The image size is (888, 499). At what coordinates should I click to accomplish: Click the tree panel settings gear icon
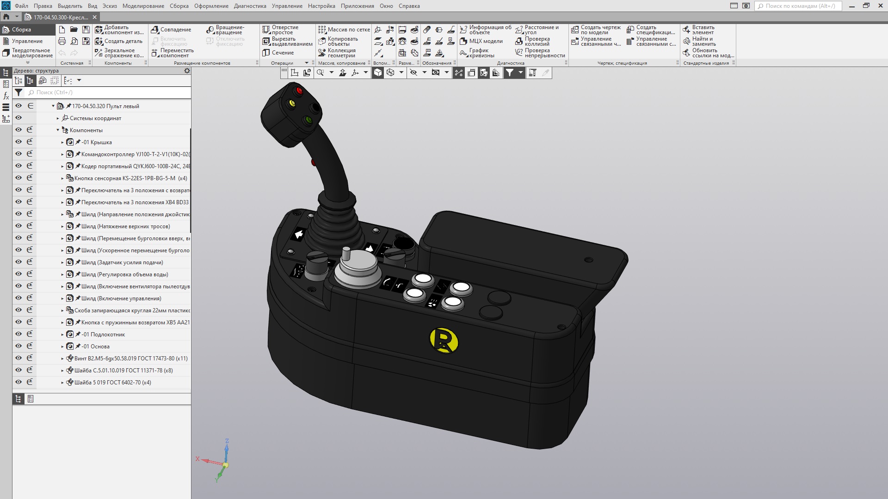[x=187, y=71]
